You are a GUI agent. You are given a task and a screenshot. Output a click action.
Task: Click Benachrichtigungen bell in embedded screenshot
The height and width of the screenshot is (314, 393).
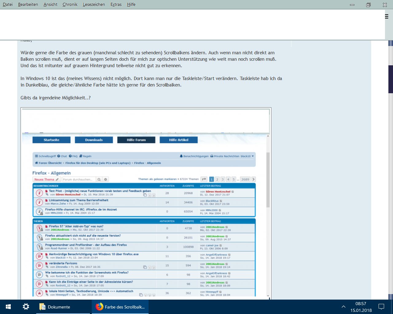194,156
